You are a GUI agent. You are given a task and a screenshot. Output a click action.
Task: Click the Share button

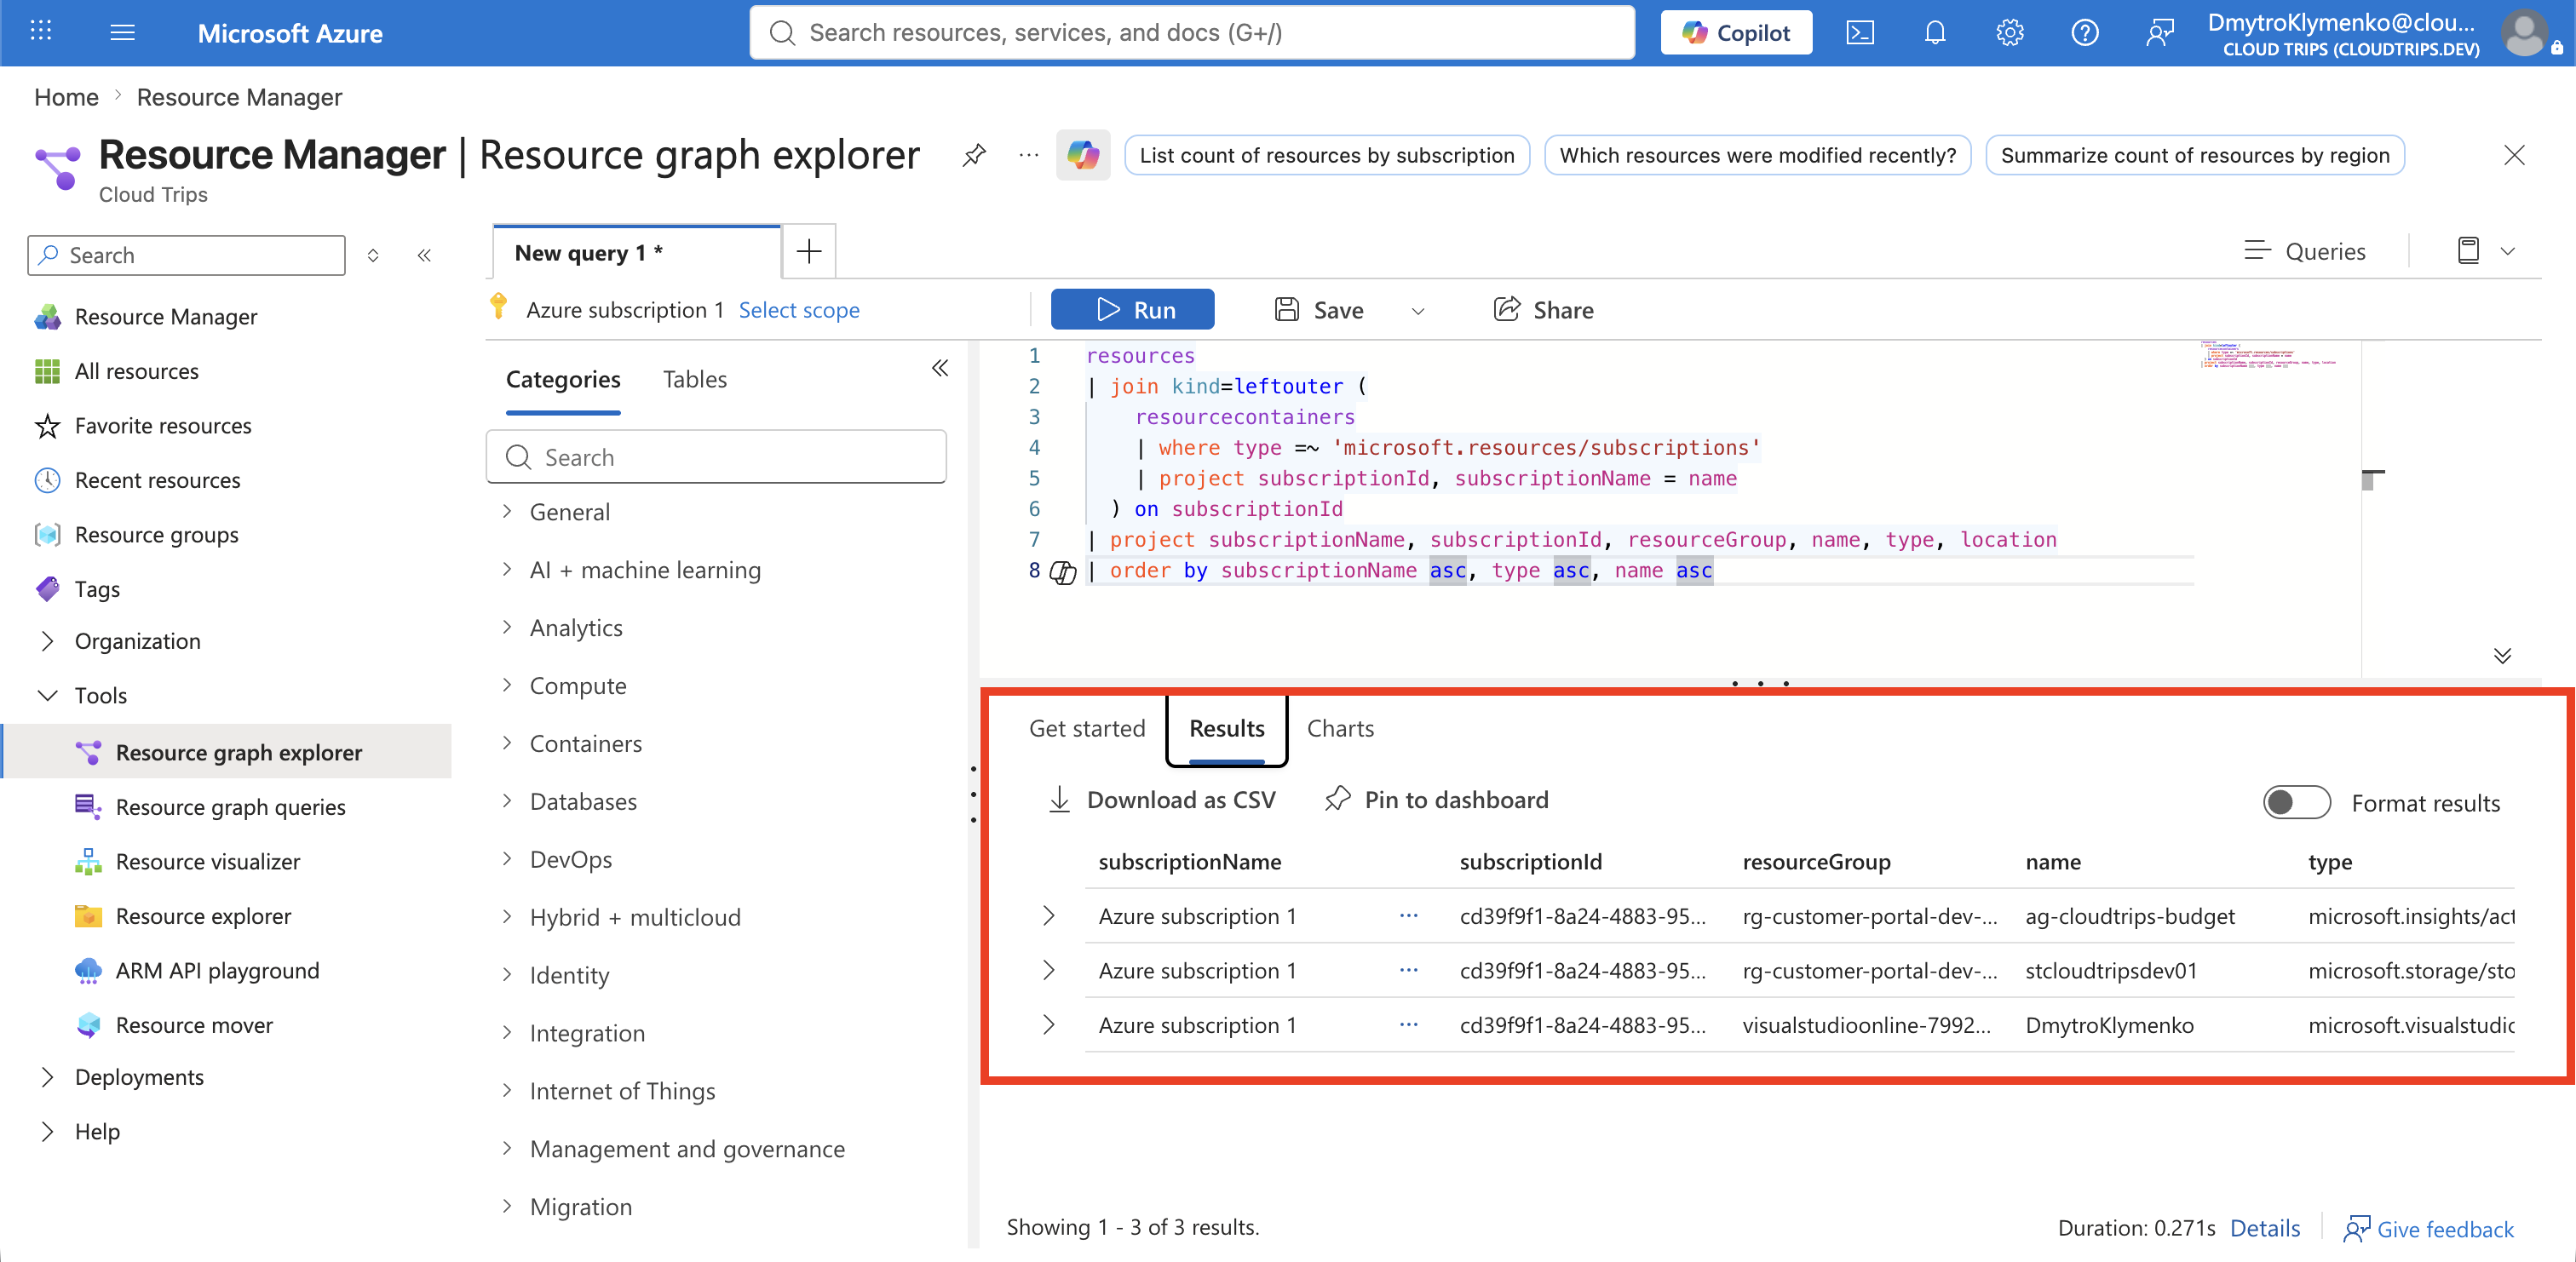click(1543, 310)
